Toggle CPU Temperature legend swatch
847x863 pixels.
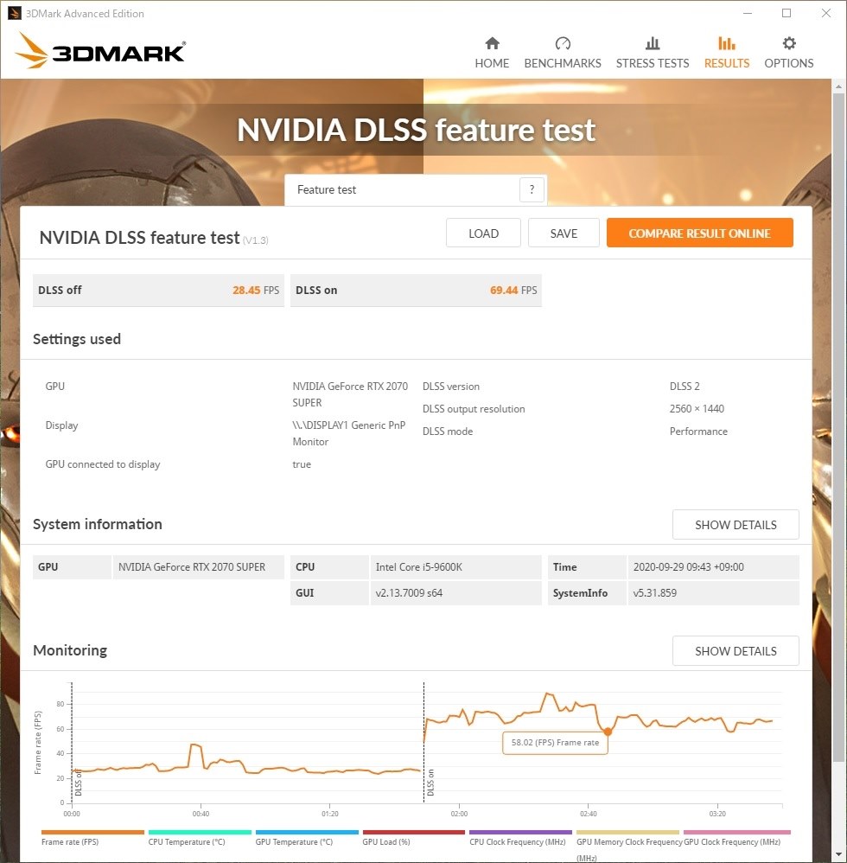(x=200, y=832)
